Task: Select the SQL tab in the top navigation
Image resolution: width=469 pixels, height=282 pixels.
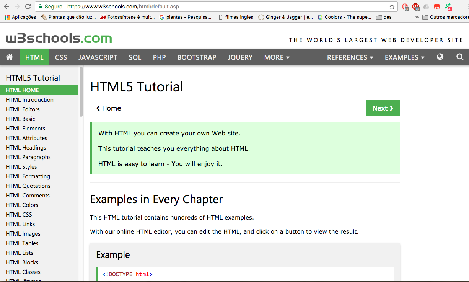Action: 135,57
